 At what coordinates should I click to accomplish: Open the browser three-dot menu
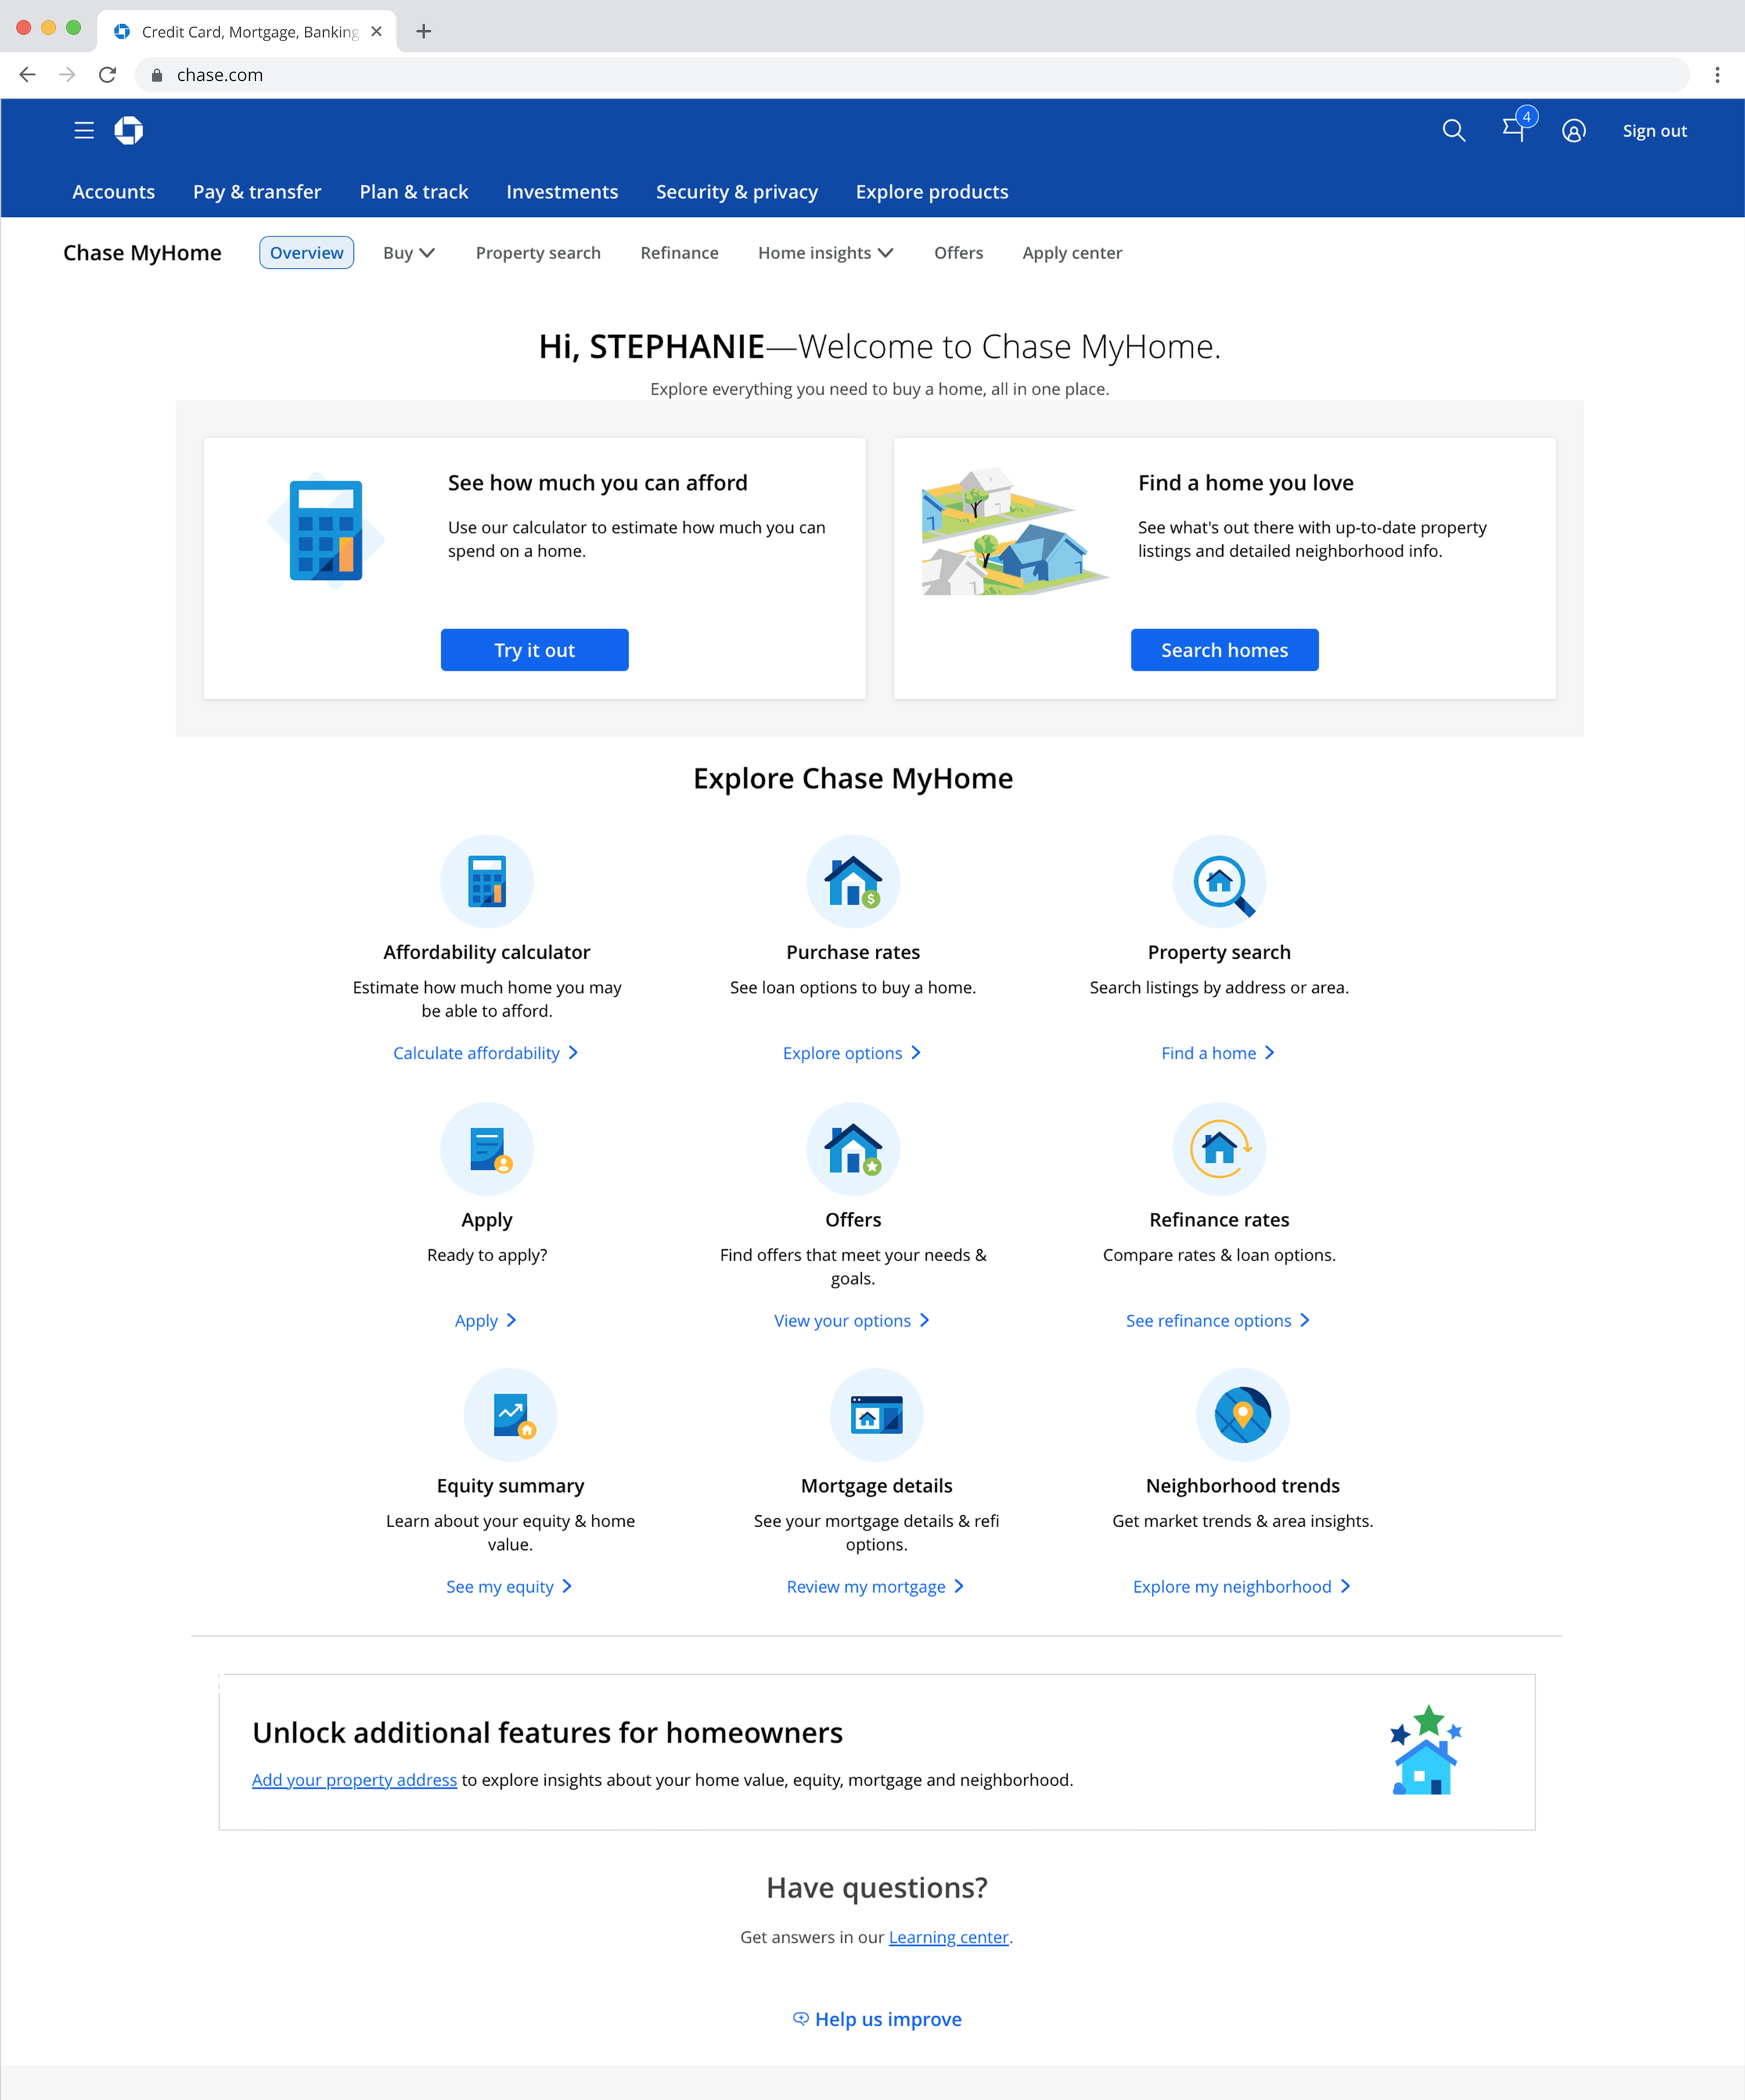click(x=1717, y=75)
